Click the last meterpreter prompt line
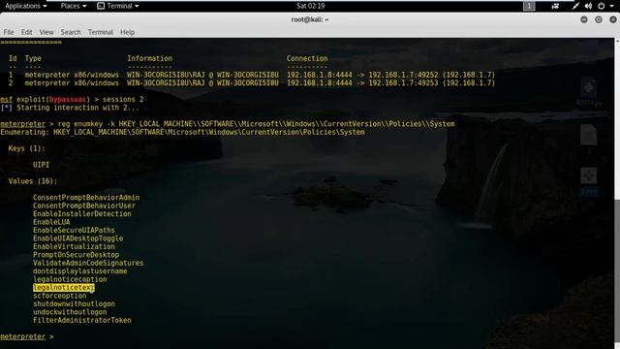This screenshot has width=620, height=349. coord(26,336)
